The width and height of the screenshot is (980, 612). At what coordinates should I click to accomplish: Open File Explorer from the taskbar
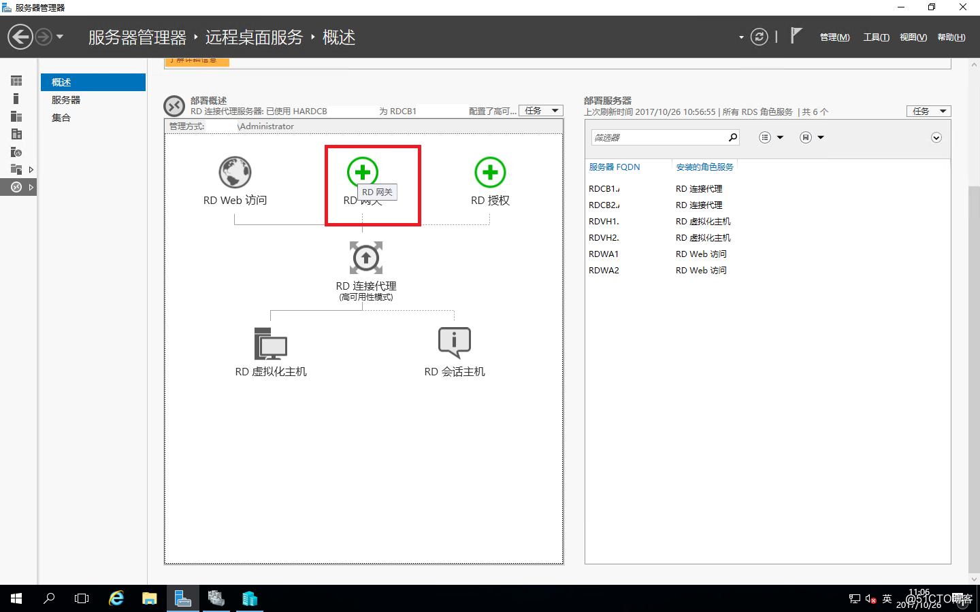pyautogui.click(x=150, y=598)
